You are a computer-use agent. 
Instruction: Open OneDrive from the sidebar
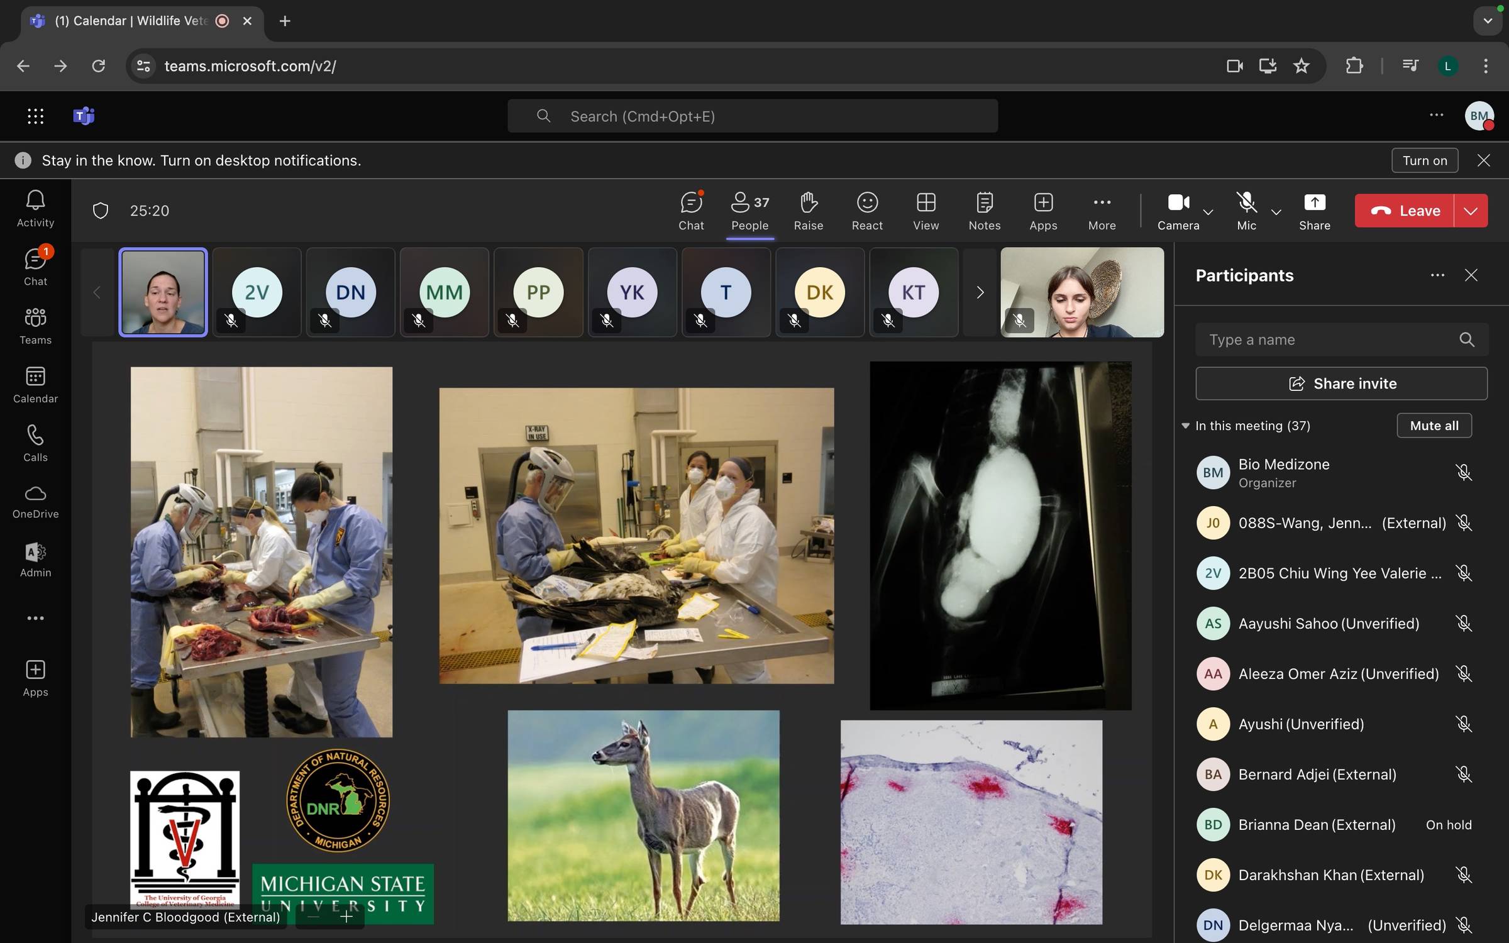tap(35, 502)
